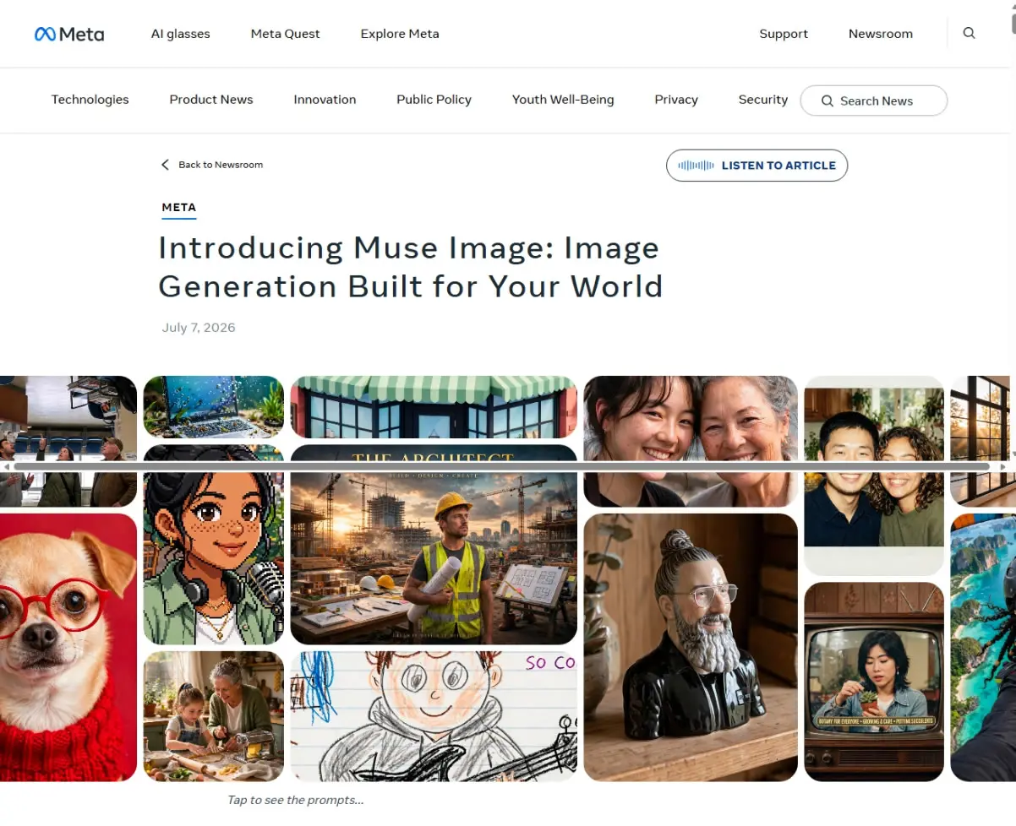Open the two smiling women portrait image

(691, 441)
